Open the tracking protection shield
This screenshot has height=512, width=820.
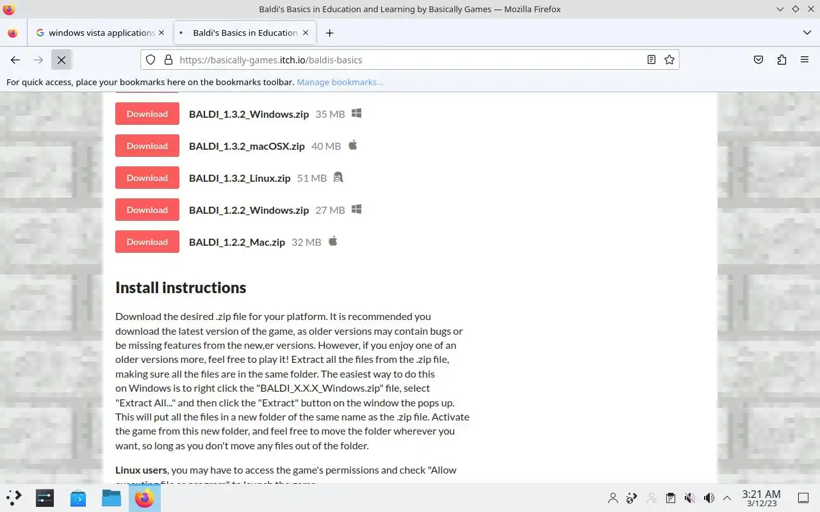(x=151, y=60)
